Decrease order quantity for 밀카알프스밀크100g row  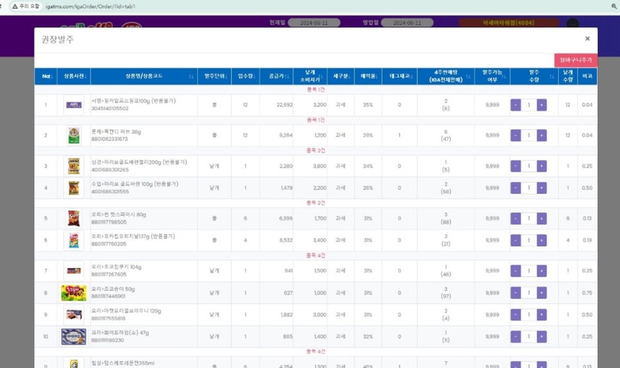click(515, 105)
